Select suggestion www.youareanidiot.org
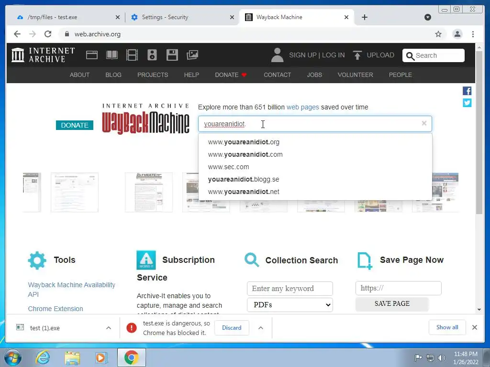The image size is (490, 367). point(315,142)
